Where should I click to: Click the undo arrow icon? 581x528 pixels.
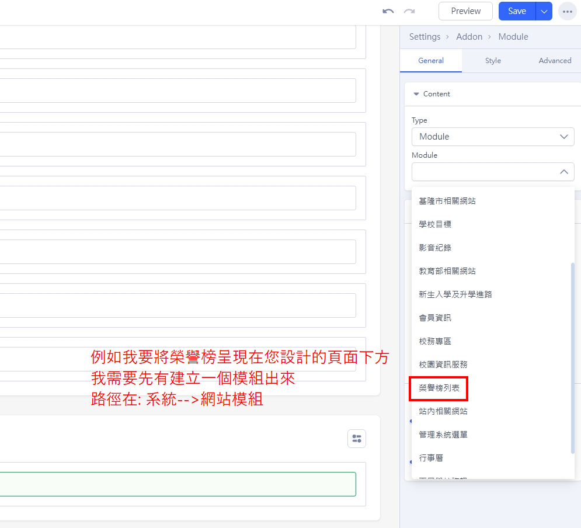pos(388,11)
